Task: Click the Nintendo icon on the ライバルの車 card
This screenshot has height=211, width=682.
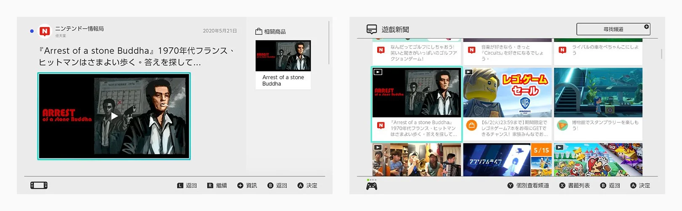Action: (562, 50)
